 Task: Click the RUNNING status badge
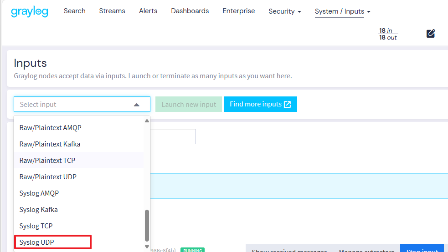[x=193, y=250]
